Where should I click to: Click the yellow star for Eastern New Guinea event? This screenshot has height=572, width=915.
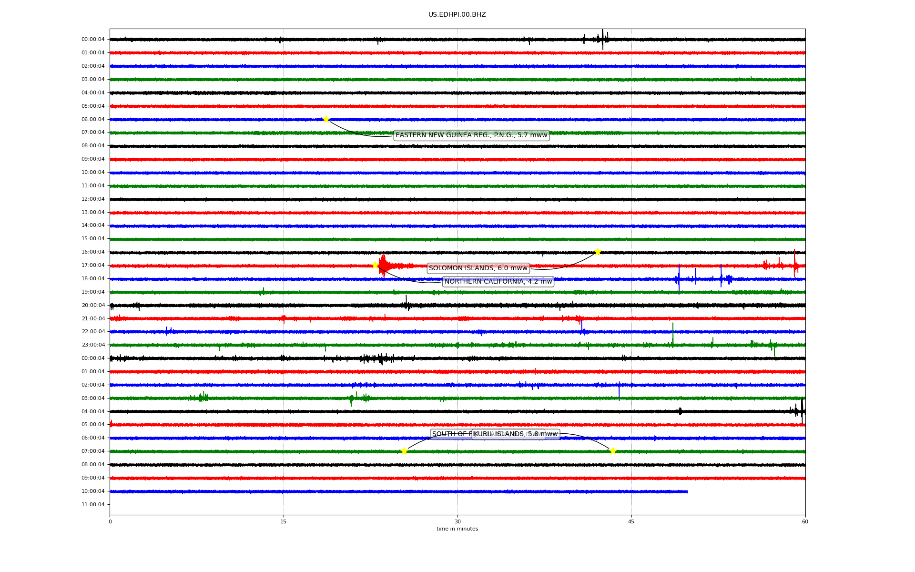coord(326,119)
